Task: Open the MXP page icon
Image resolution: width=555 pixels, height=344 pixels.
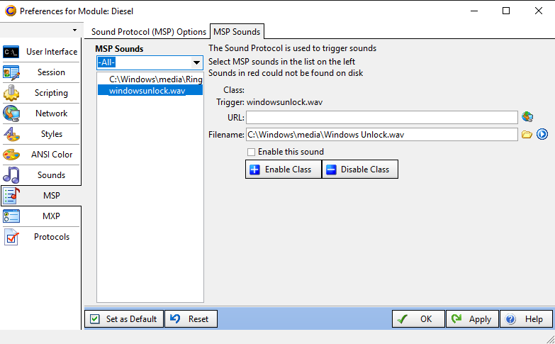Action: (x=11, y=216)
